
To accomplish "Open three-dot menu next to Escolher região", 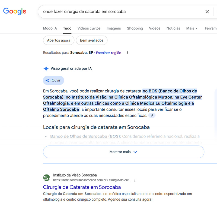I will pyautogui.click(x=127, y=53).
